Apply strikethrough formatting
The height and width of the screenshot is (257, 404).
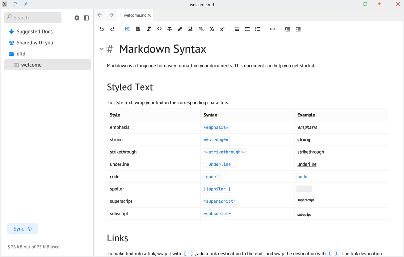[170, 29]
